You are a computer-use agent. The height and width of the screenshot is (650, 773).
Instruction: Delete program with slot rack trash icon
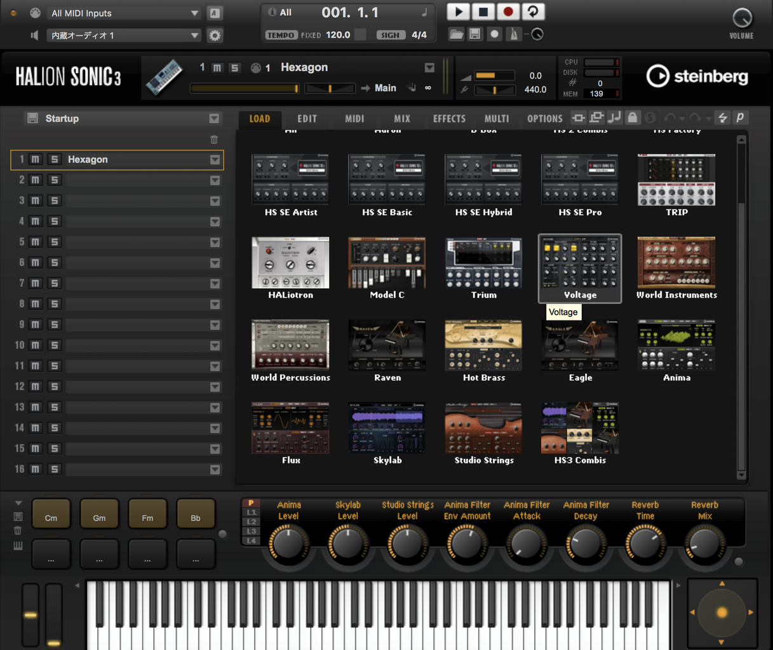pos(214,140)
